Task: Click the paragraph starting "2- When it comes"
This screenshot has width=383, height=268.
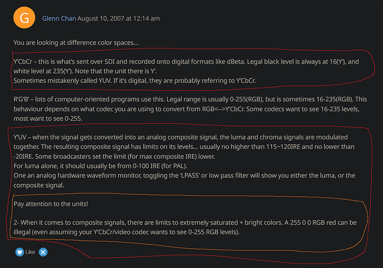Action: [x=183, y=227]
